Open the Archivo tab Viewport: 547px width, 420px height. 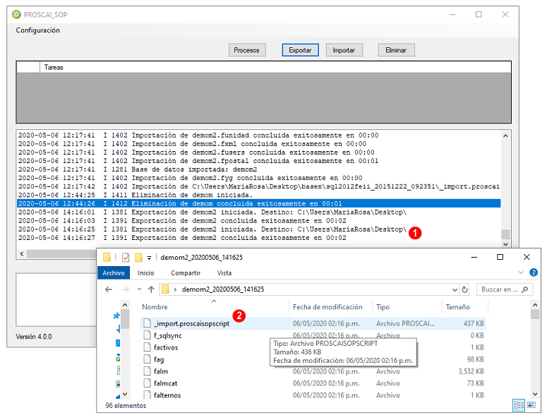[114, 272]
